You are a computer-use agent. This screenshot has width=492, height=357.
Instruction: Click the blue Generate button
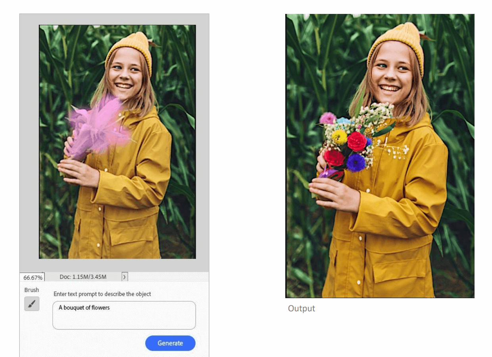[170, 343]
